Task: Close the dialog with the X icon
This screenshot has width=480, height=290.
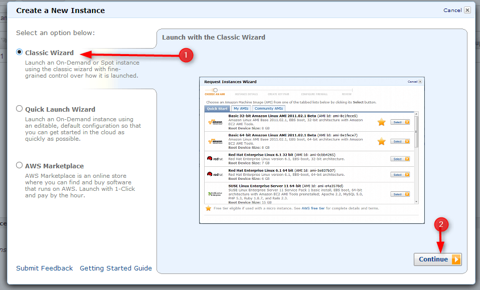Action: (467, 10)
